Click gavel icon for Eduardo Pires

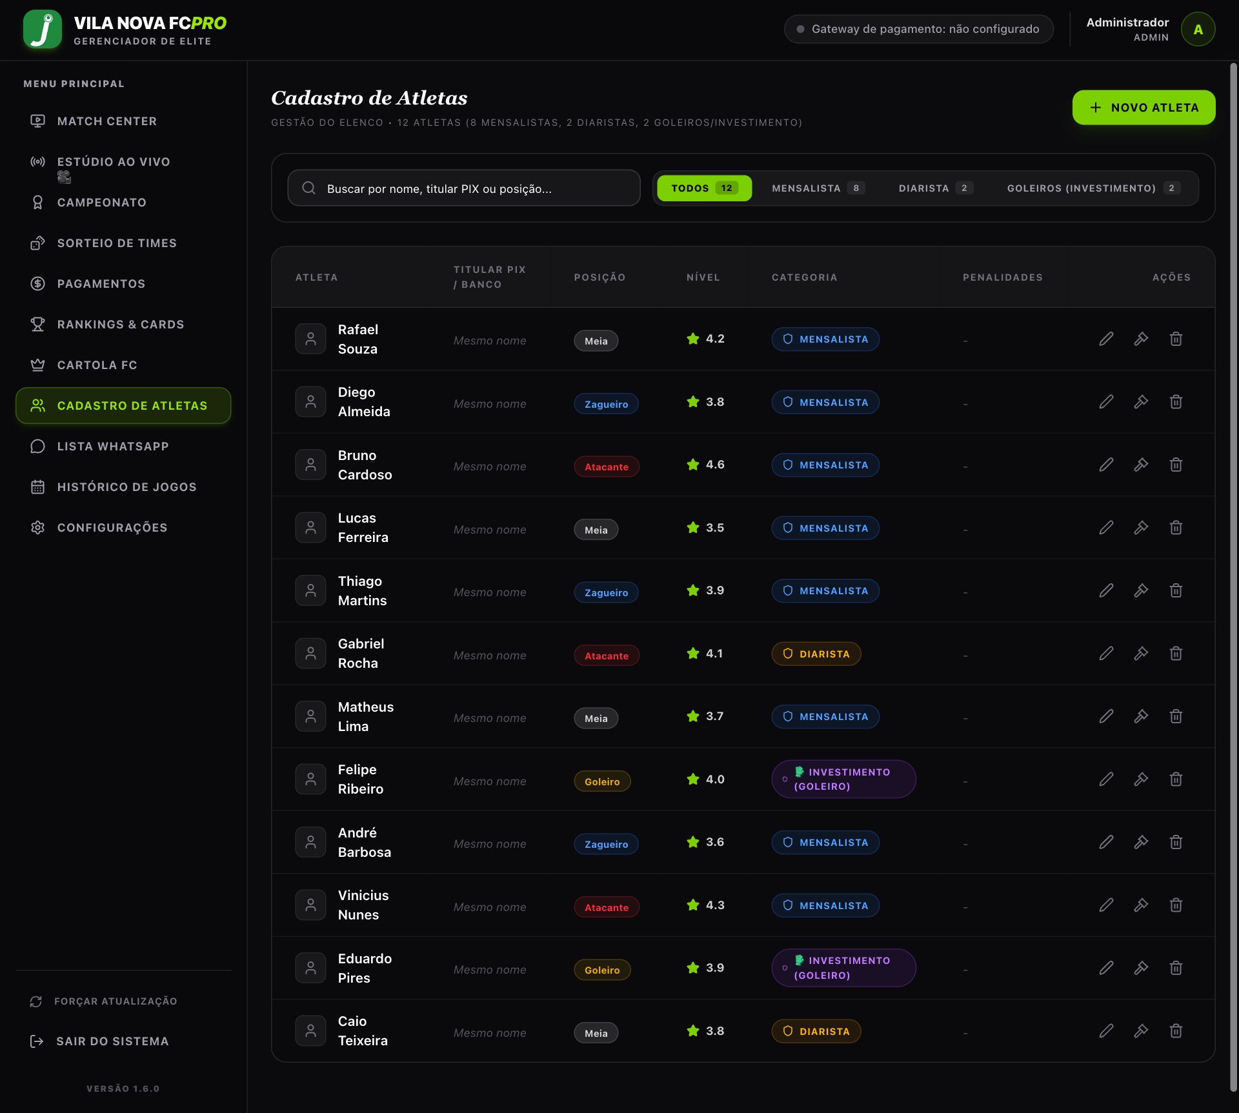click(1141, 968)
